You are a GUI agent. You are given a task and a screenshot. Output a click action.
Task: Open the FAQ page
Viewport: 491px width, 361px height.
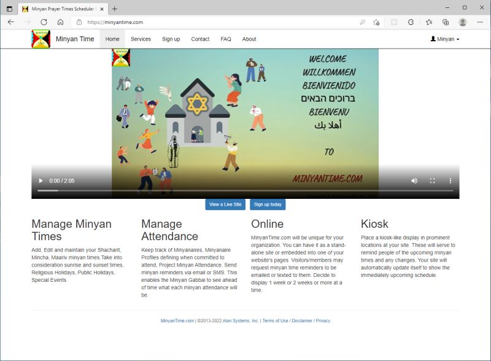pos(226,39)
